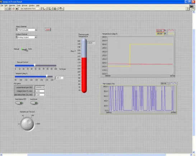Open the File menu
Screen dimensions: 196x156
2,5
